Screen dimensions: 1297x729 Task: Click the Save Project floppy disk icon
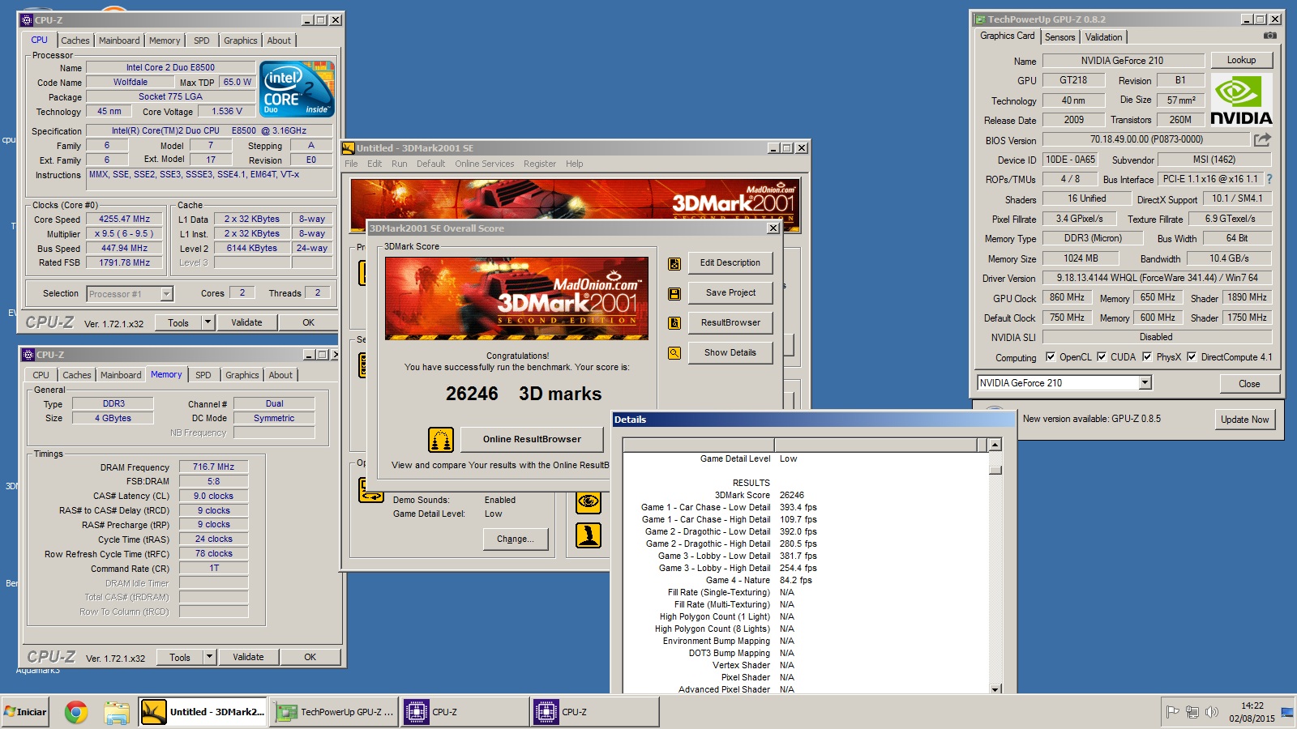[x=674, y=293]
